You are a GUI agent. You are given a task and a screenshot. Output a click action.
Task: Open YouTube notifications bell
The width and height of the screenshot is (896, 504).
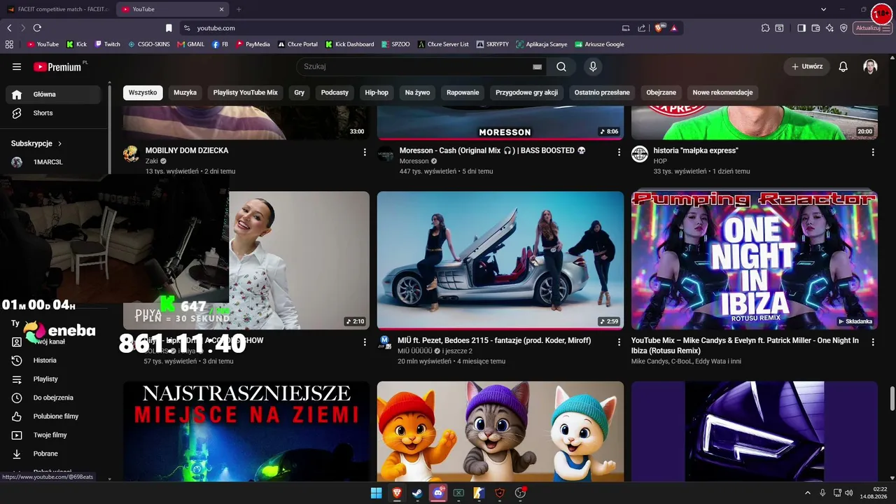coord(843,66)
